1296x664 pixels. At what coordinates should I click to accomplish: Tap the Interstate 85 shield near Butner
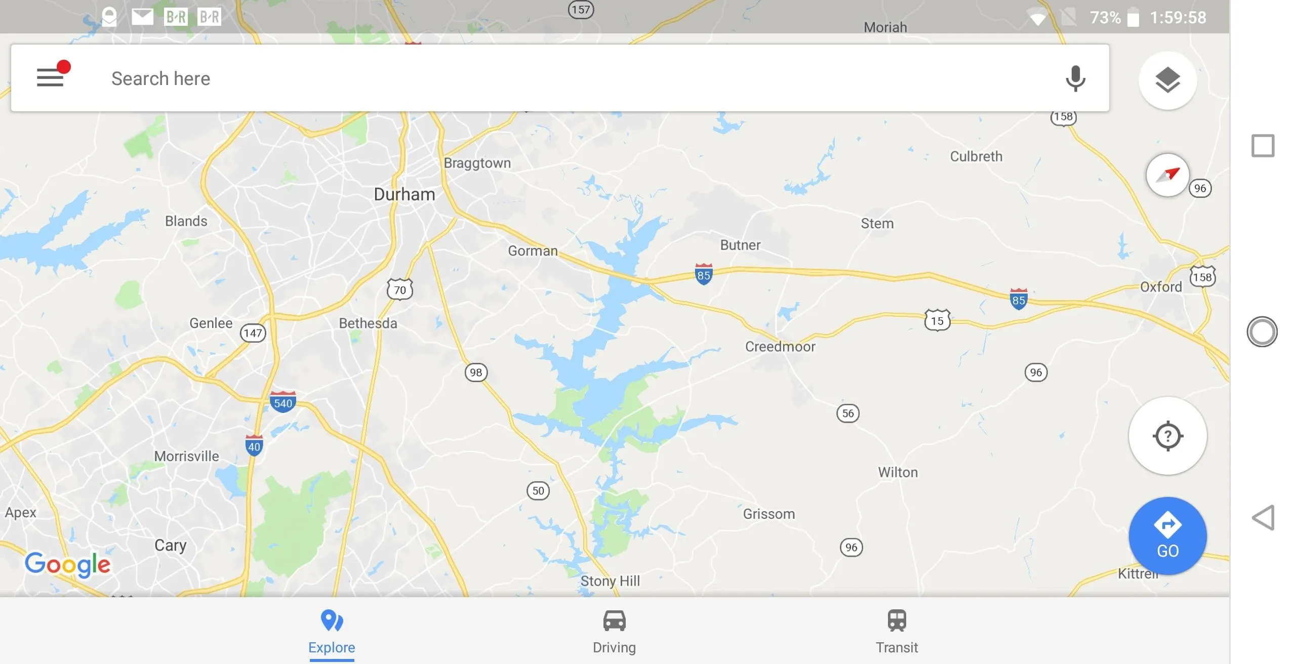click(x=703, y=275)
